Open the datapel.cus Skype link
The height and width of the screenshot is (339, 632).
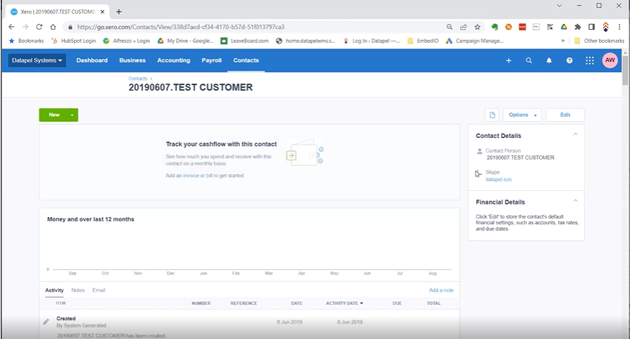click(498, 179)
